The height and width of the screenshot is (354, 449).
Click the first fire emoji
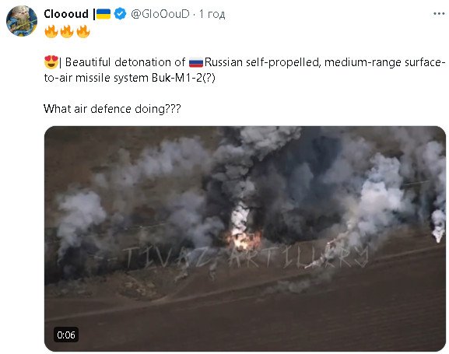pyautogui.click(x=51, y=31)
